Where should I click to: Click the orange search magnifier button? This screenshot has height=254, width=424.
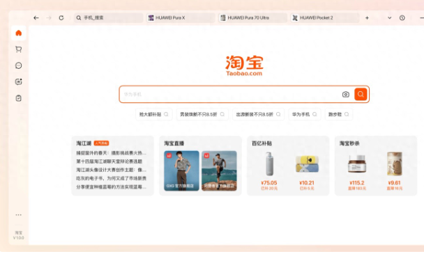[361, 94]
